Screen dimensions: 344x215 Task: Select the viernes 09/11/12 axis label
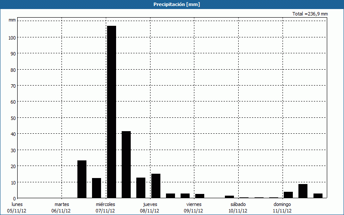point(194,207)
